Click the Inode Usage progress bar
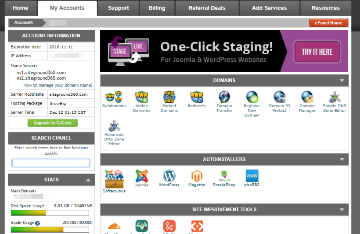 [x=50, y=230]
